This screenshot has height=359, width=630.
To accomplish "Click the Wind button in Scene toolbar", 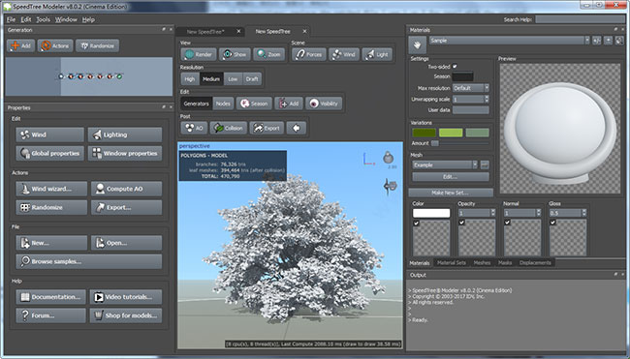I will click(344, 54).
